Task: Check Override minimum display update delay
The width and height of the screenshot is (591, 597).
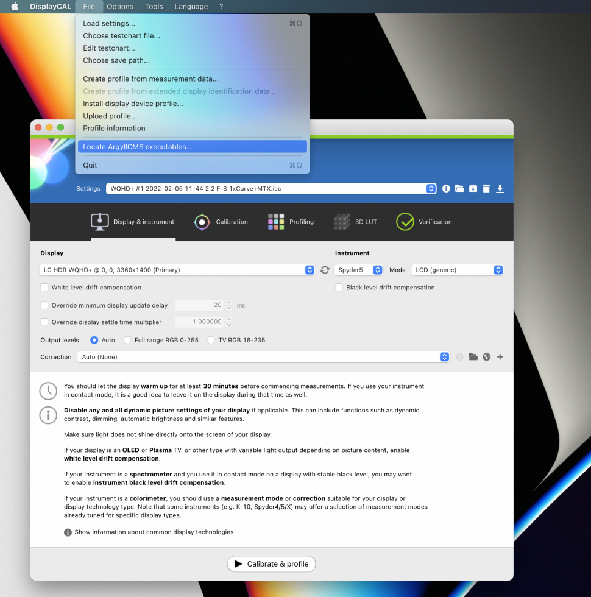Action: point(44,305)
